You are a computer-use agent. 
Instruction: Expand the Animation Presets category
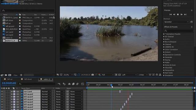tap(164, 34)
